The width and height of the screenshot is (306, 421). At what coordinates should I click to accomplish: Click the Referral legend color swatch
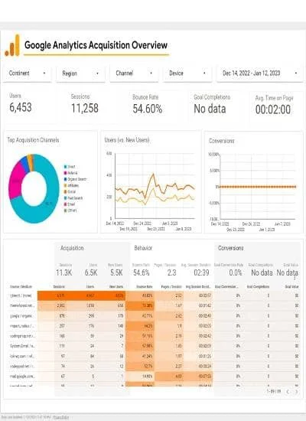click(65, 173)
